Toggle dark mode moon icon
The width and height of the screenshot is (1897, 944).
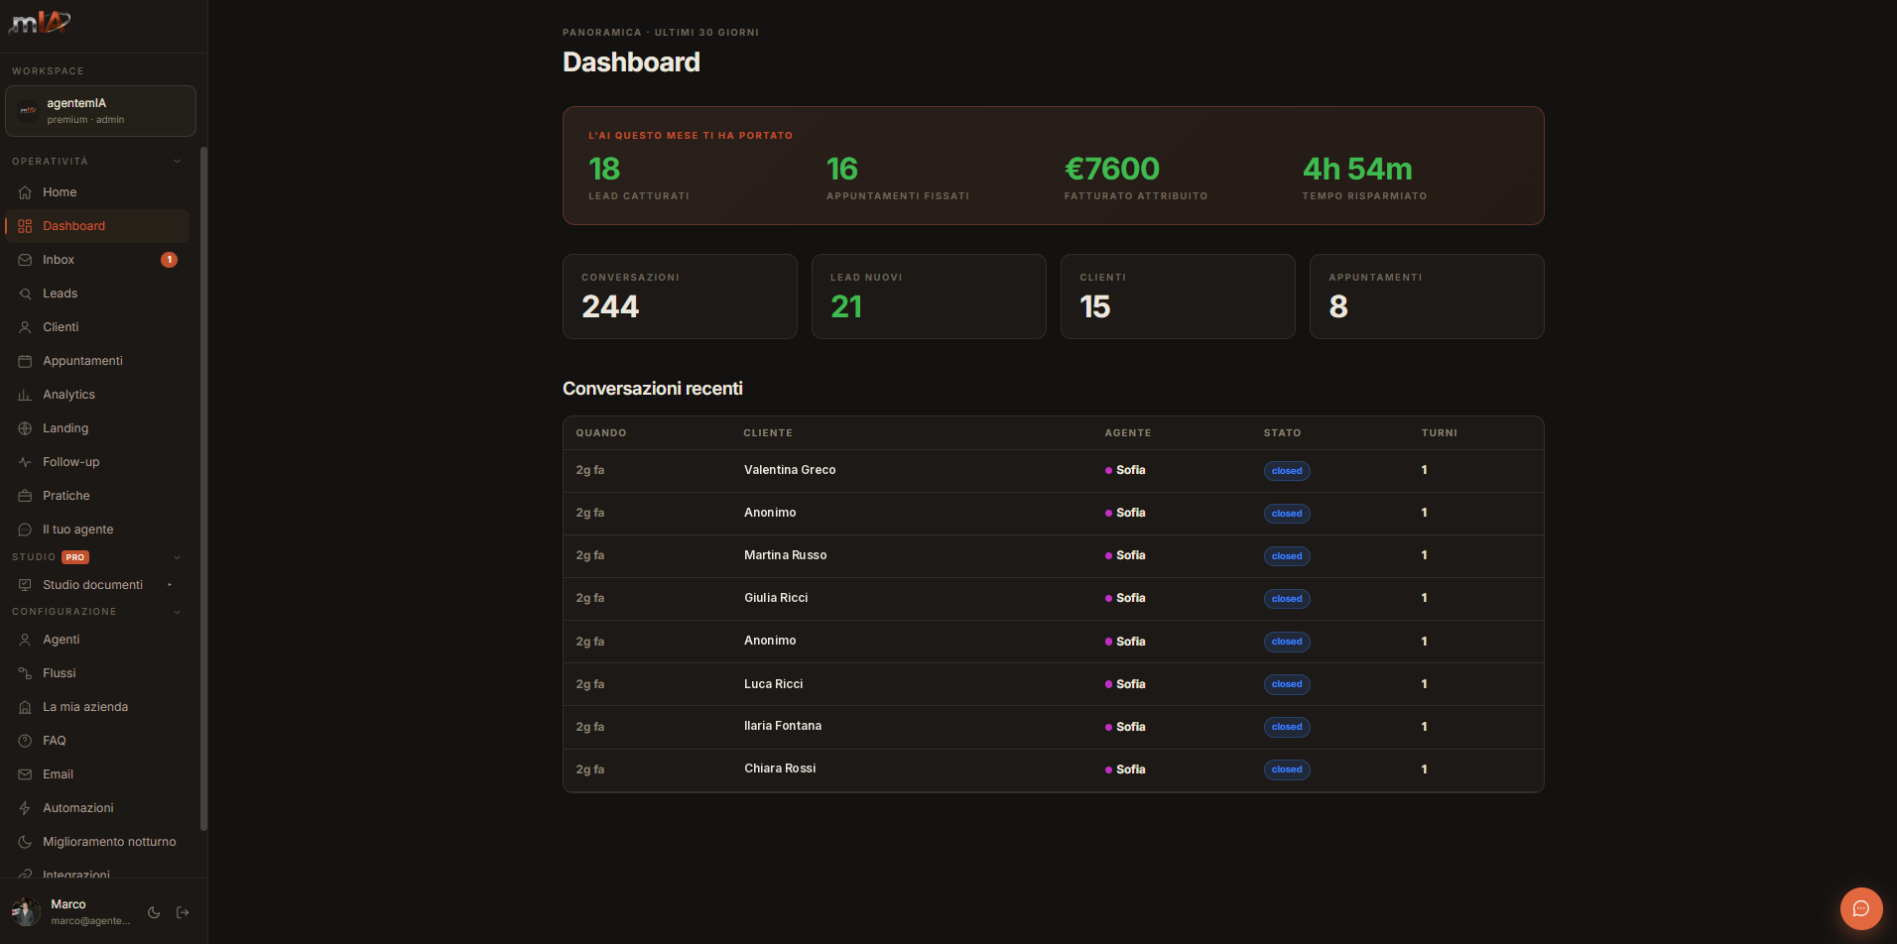coord(154,912)
